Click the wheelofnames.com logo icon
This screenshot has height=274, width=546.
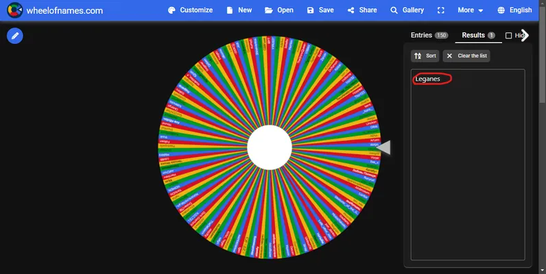(x=14, y=10)
